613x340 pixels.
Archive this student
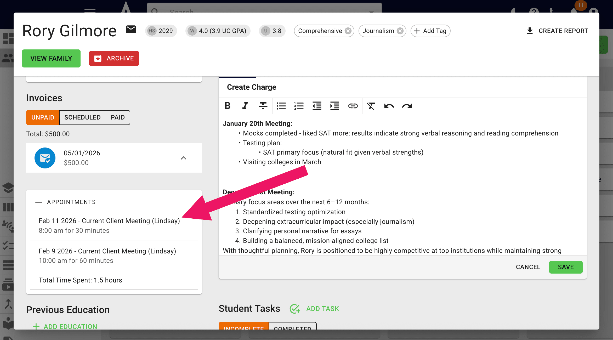point(114,58)
